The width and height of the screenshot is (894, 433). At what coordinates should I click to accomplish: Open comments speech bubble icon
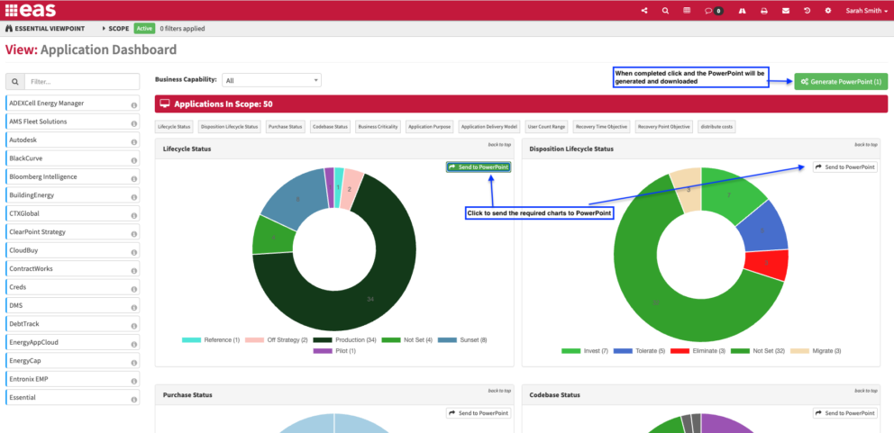tap(708, 10)
